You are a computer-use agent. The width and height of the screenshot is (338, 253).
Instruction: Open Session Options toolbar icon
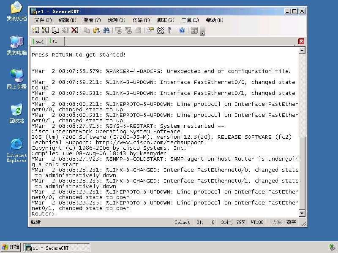[x=150, y=30]
